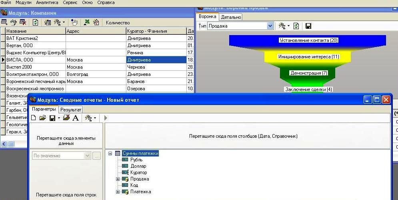Viewport: 398px width, 200px height.
Task: Click the ellipsis button beside По значению
Action: (97, 156)
